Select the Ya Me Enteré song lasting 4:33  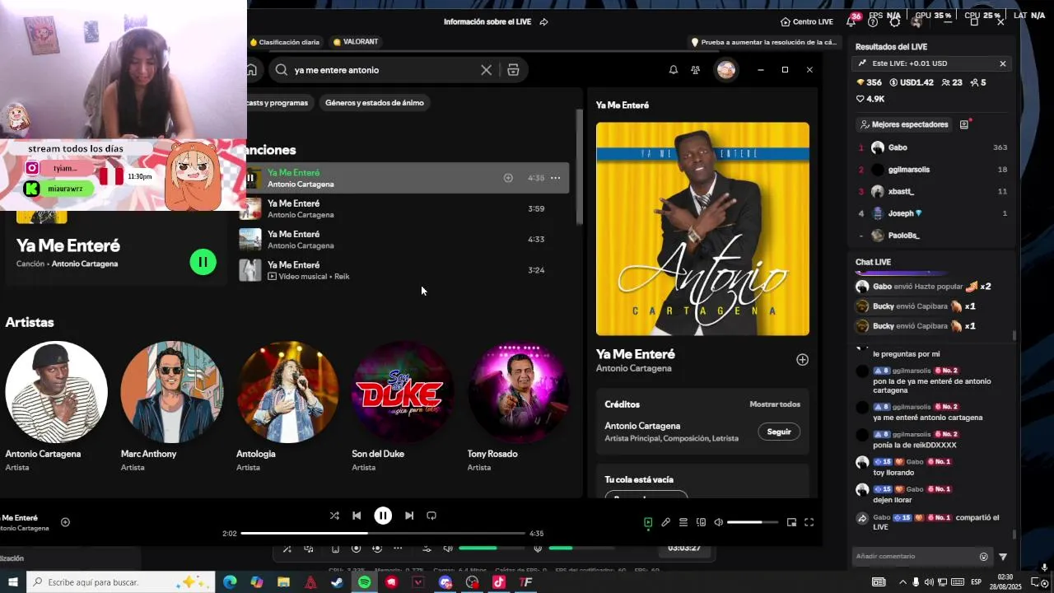[403, 240]
